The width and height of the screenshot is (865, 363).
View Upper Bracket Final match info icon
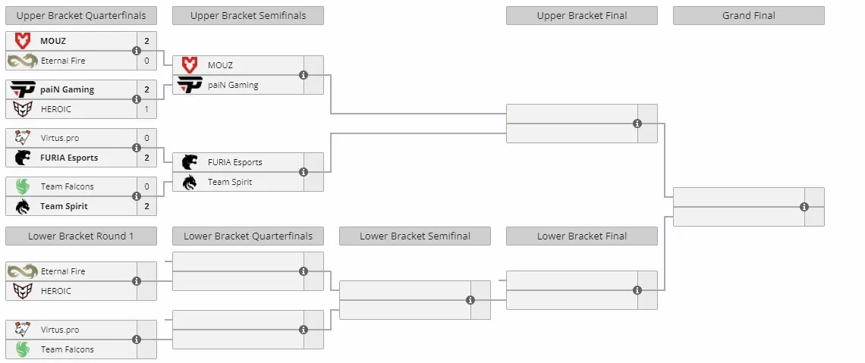tap(637, 124)
